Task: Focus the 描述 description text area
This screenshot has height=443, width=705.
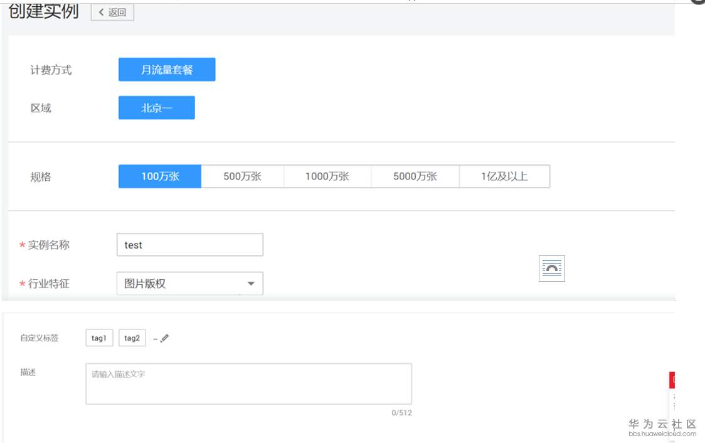Action: [x=248, y=383]
